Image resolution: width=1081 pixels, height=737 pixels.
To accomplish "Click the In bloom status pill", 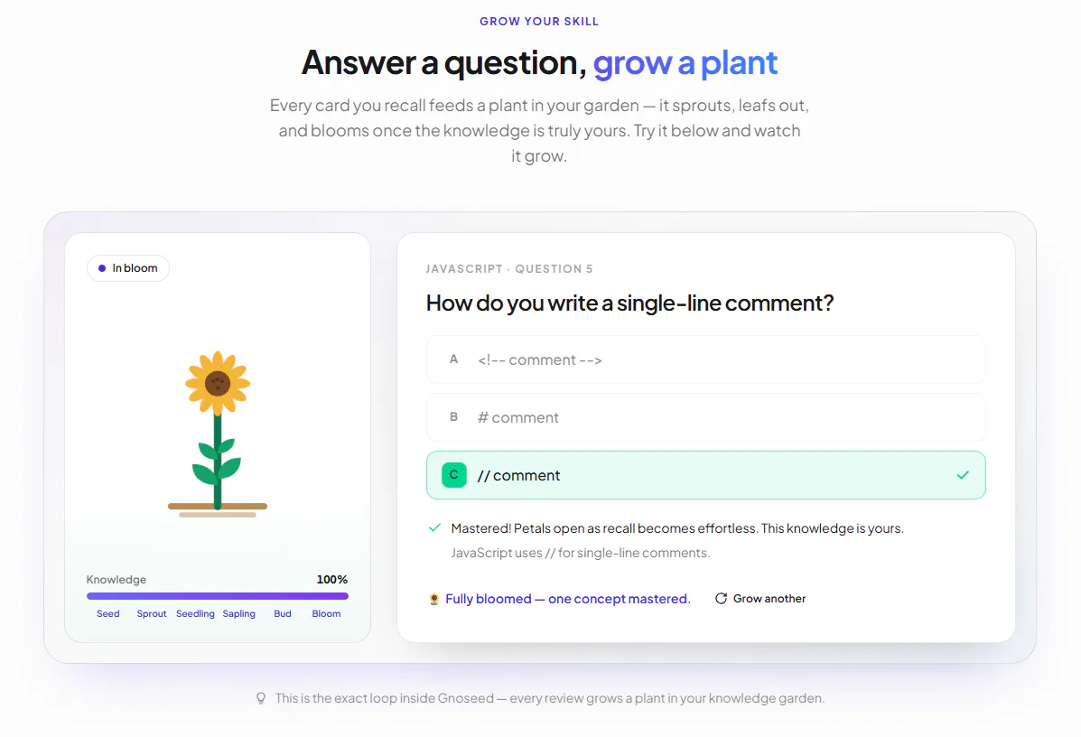I will (128, 268).
